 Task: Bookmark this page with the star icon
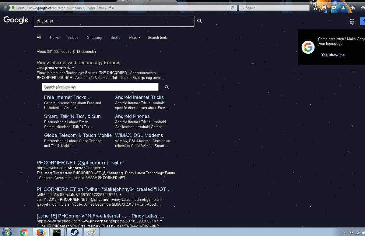(x=315, y=8)
